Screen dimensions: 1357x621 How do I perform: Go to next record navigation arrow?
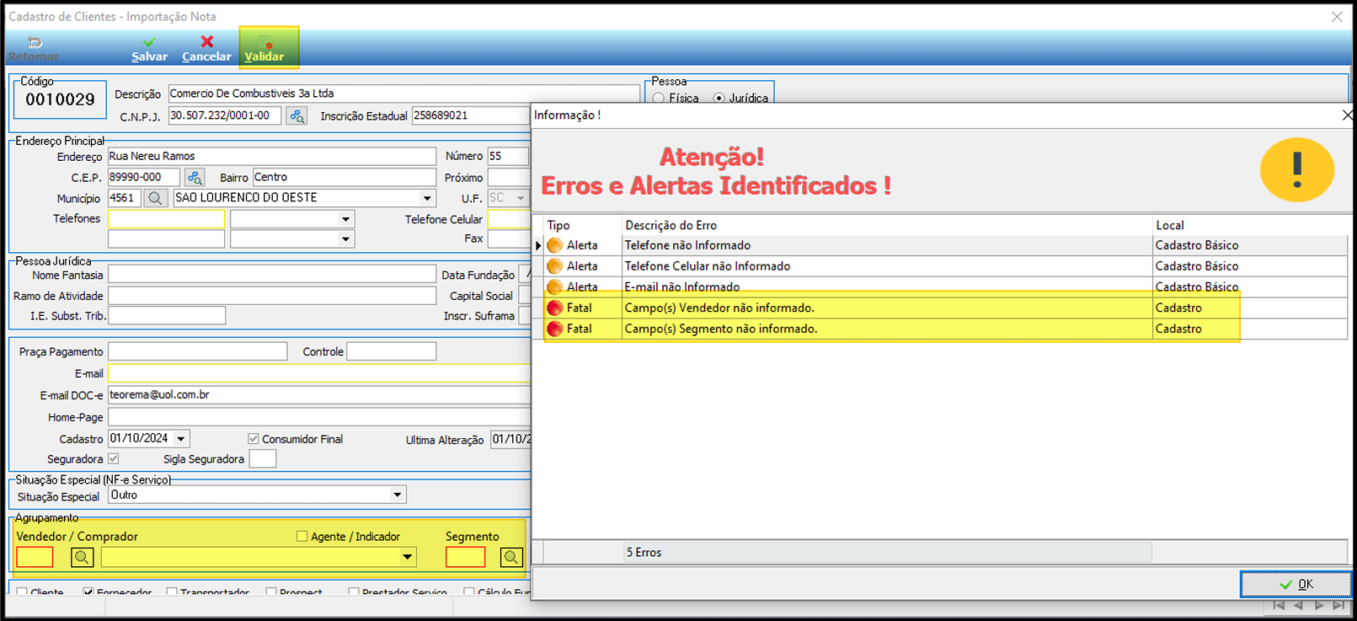pos(1318,605)
